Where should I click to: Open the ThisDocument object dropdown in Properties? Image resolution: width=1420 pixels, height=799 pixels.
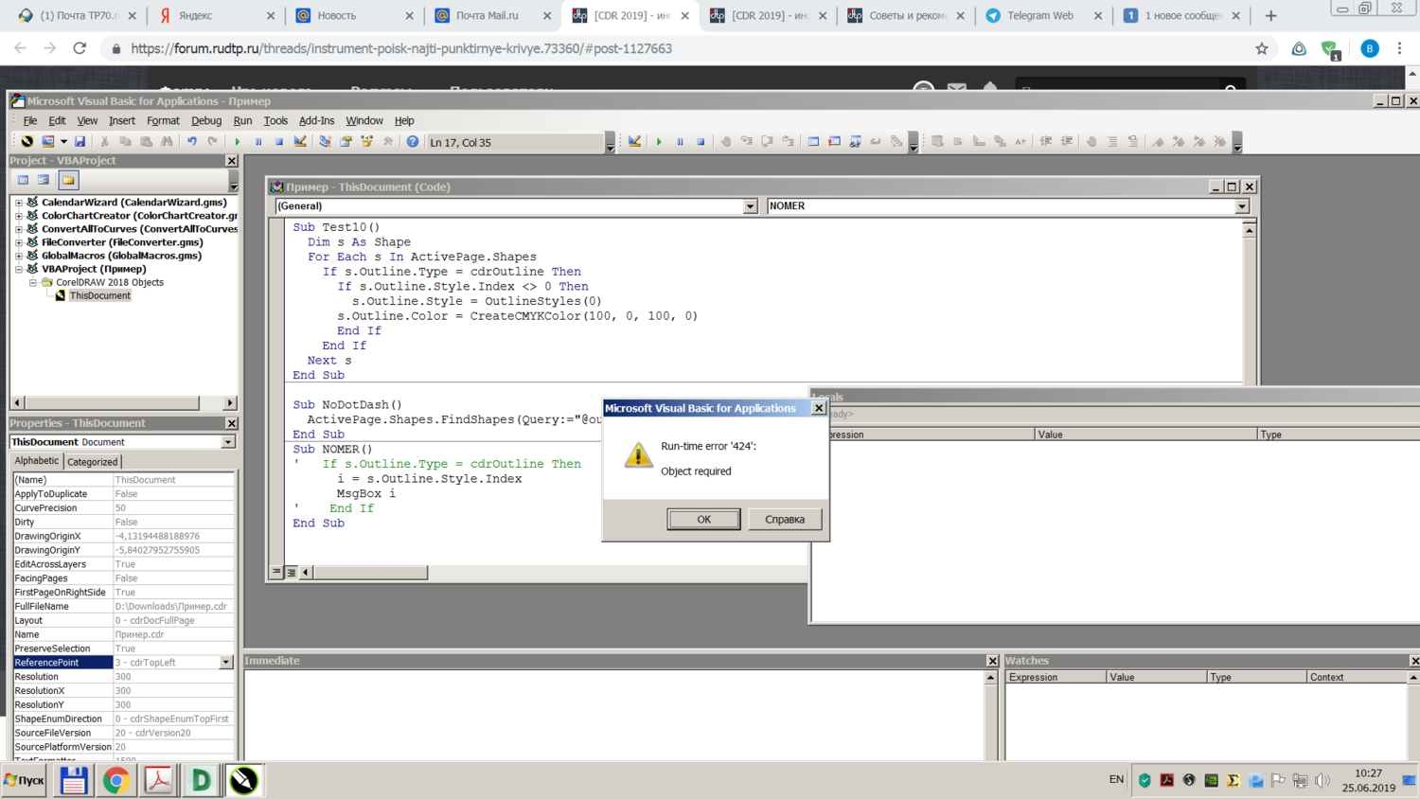[x=228, y=442]
